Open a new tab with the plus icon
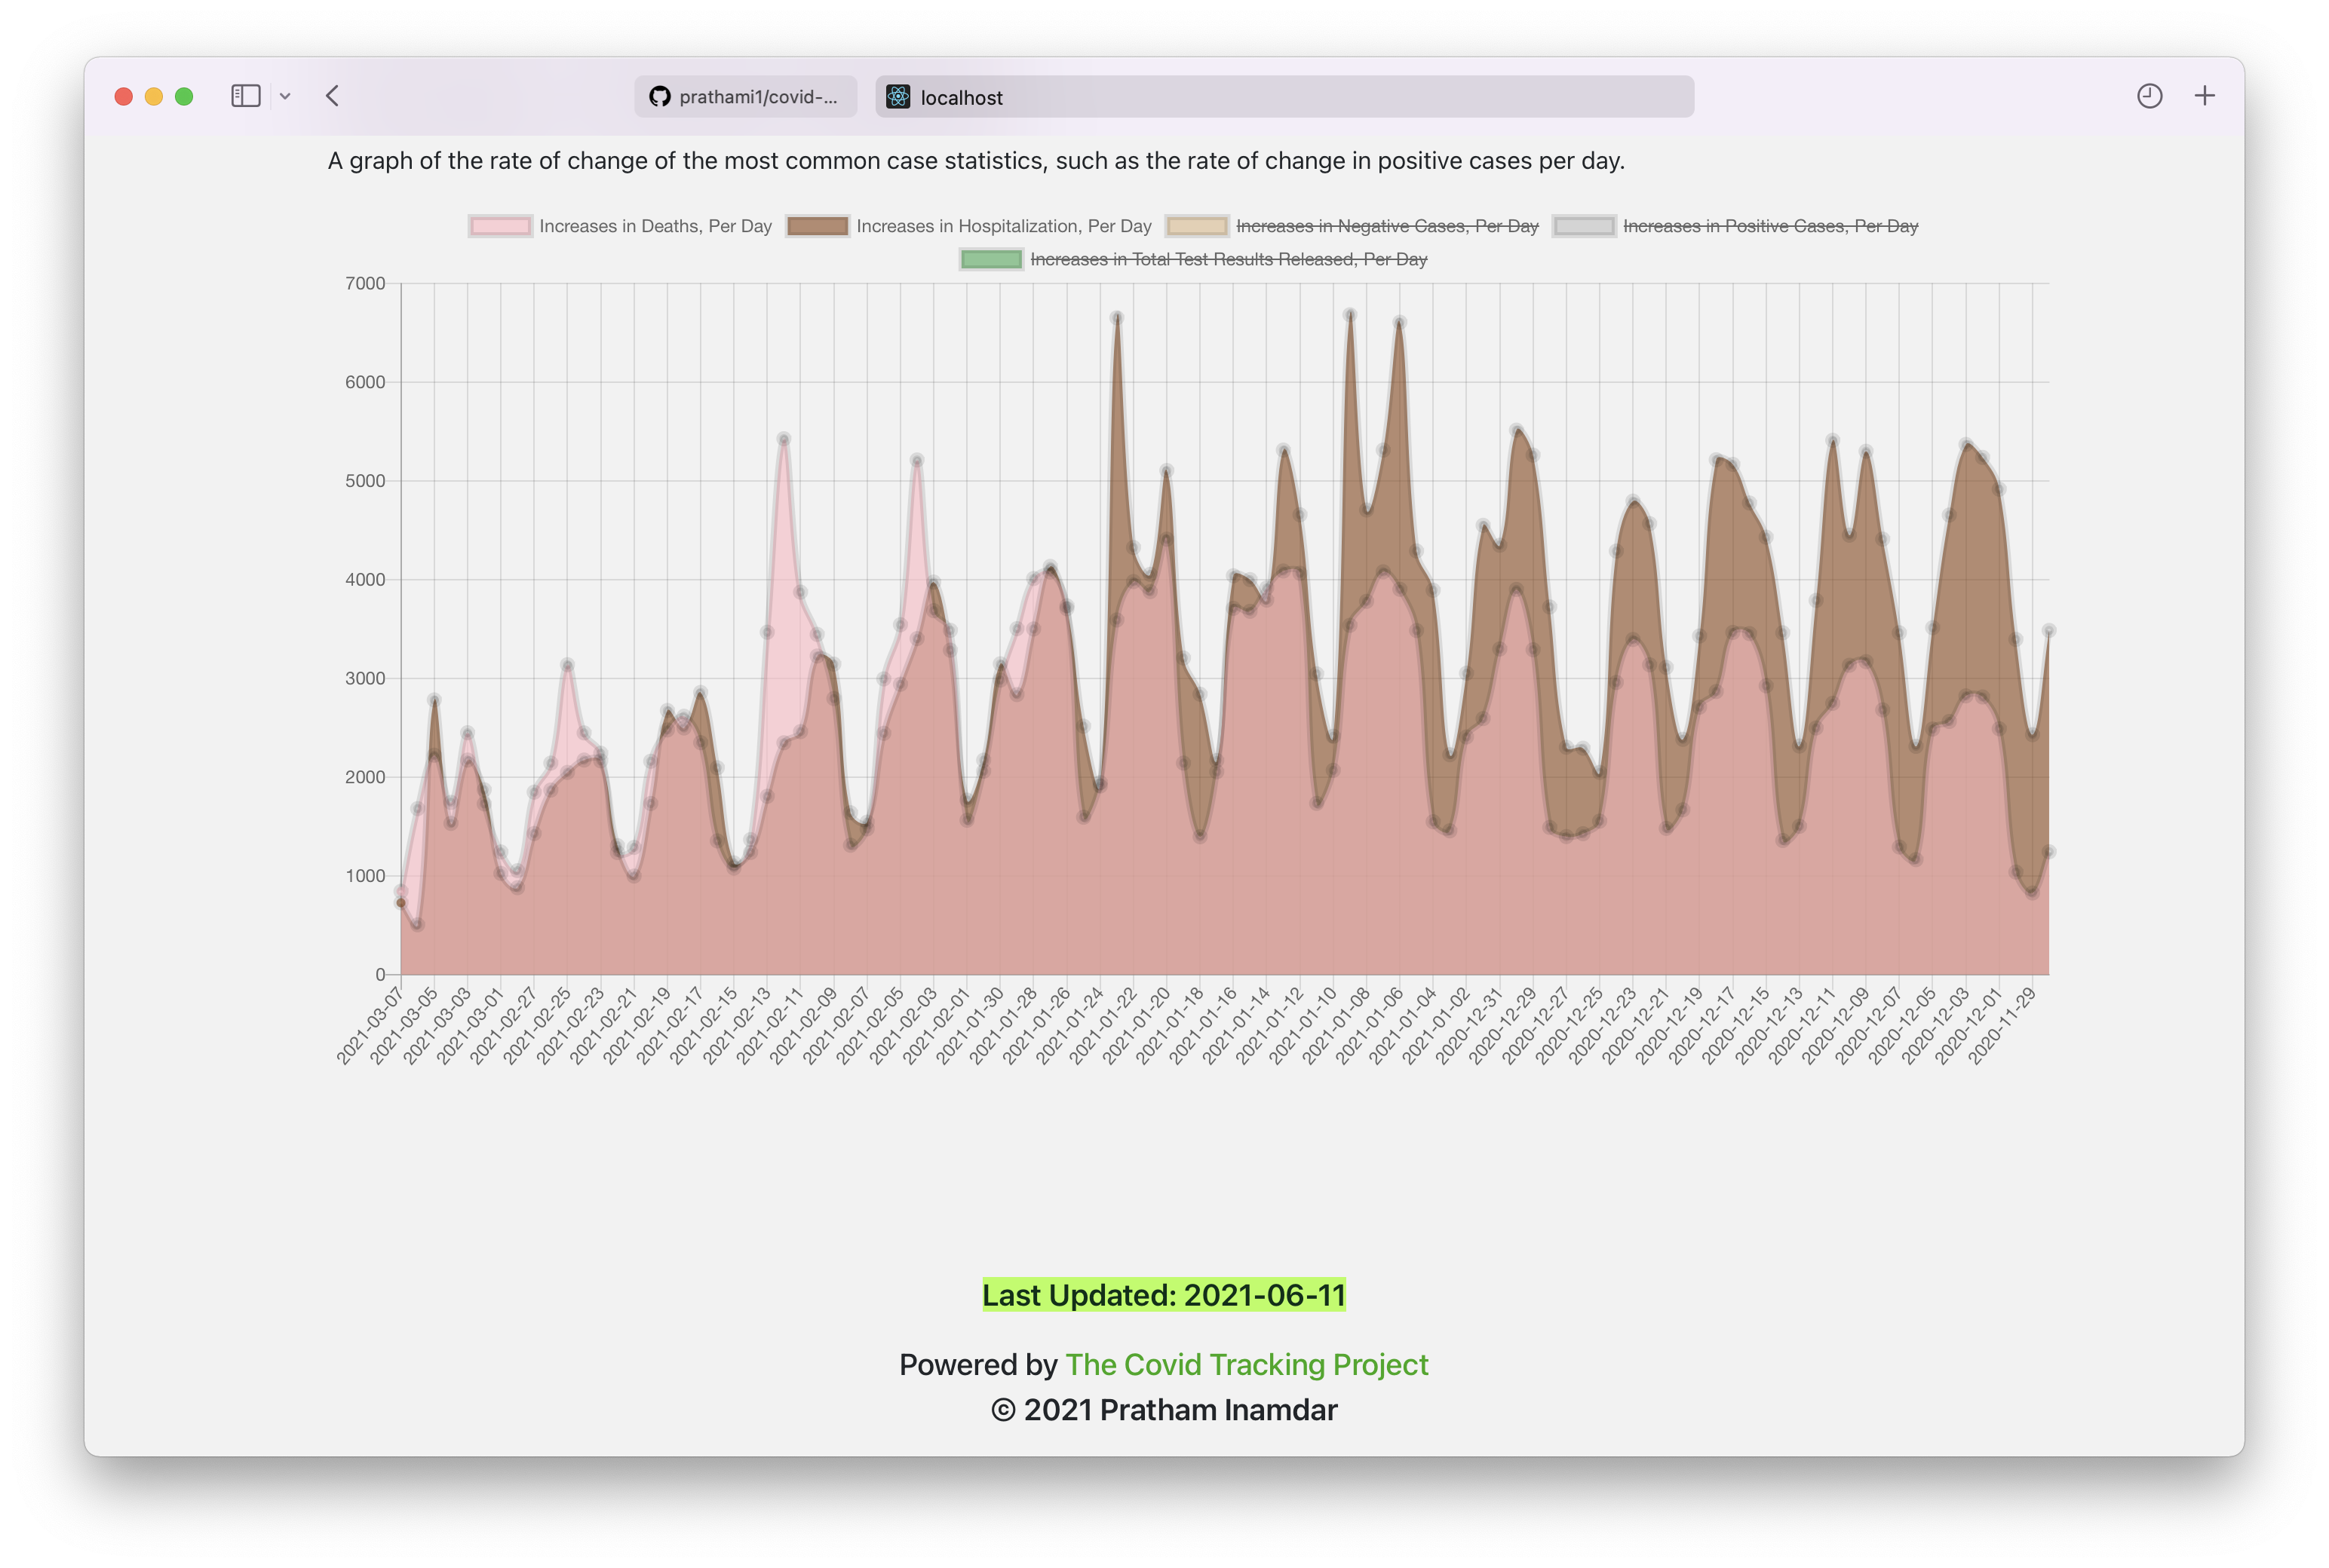 click(2205, 96)
